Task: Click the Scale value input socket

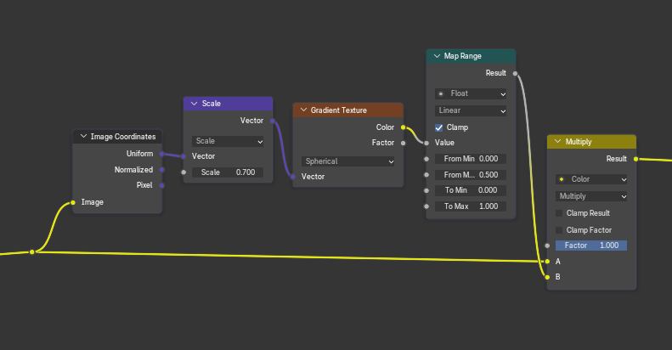Action: (x=184, y=172)
